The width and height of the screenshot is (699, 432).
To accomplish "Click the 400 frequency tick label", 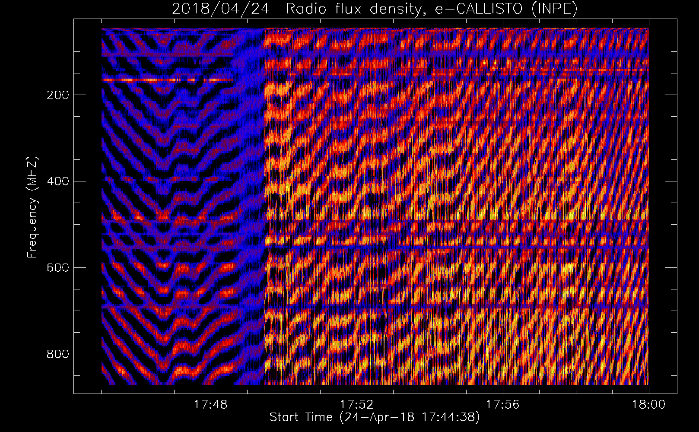I will click(x=58, y=181).
